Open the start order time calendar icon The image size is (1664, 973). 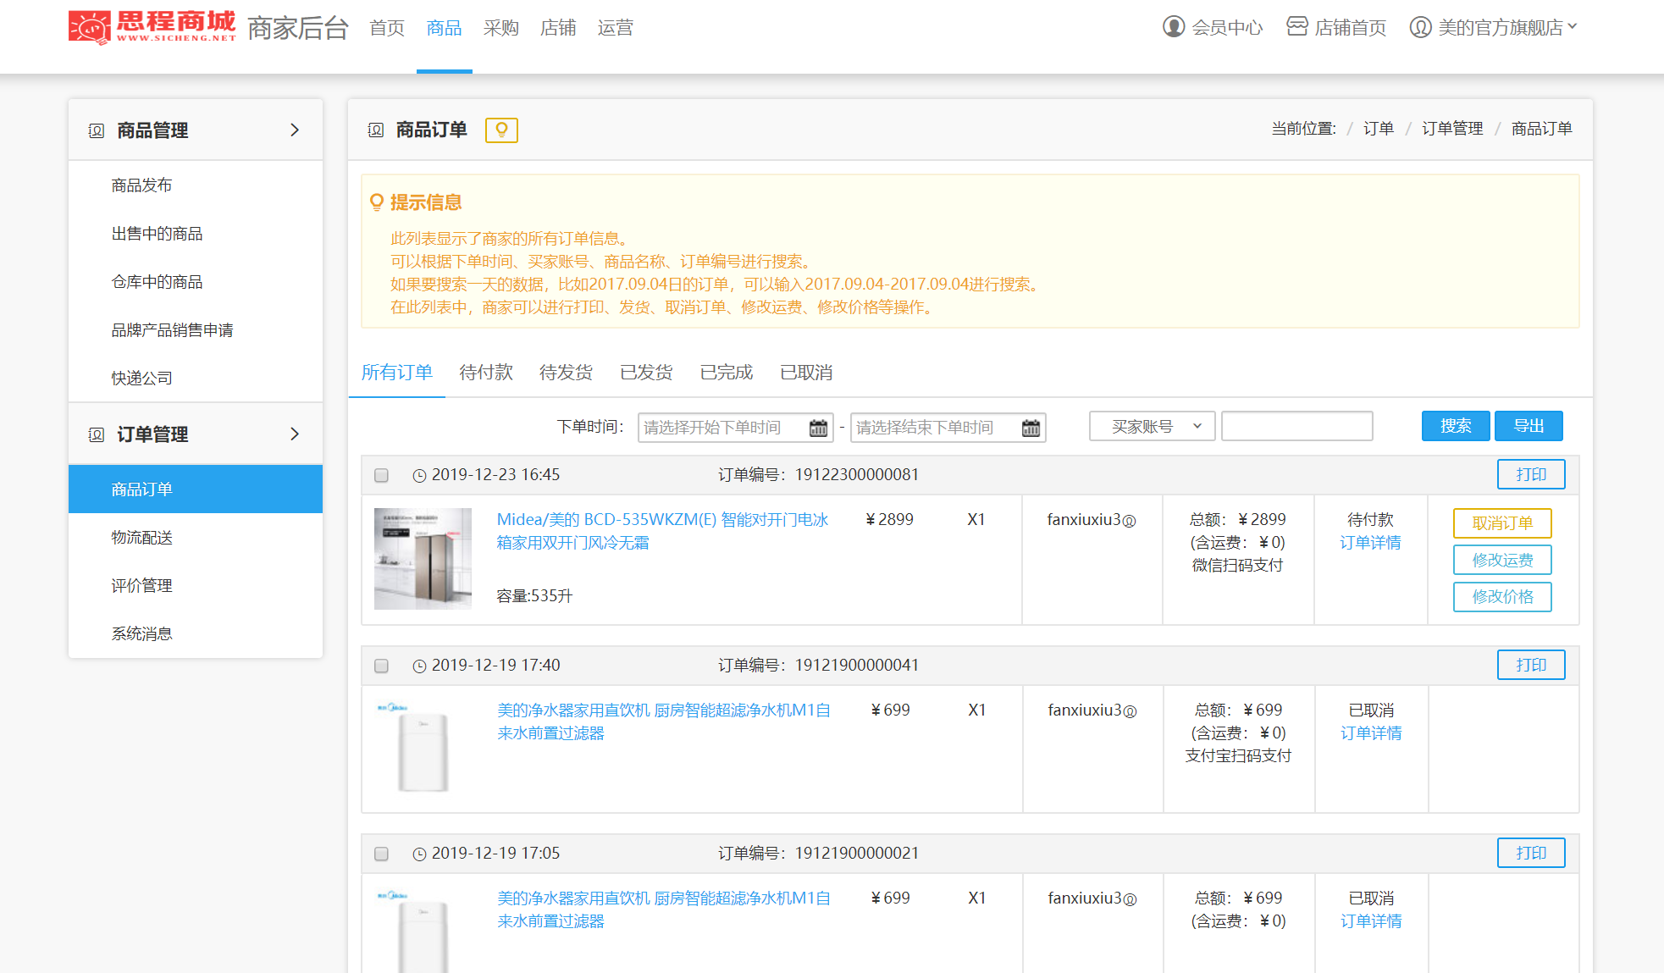(818, 428)
